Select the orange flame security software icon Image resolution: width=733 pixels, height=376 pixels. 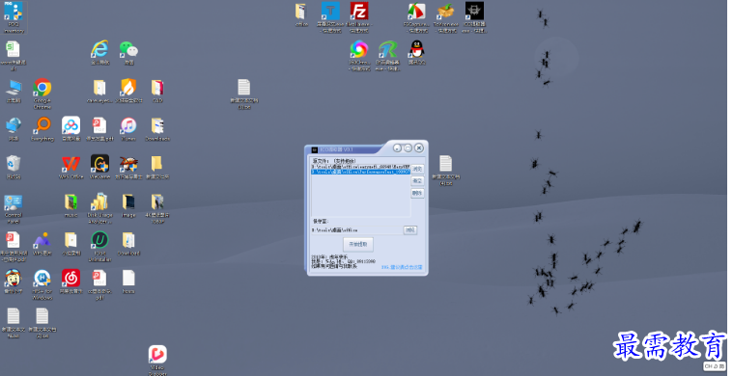128,87
